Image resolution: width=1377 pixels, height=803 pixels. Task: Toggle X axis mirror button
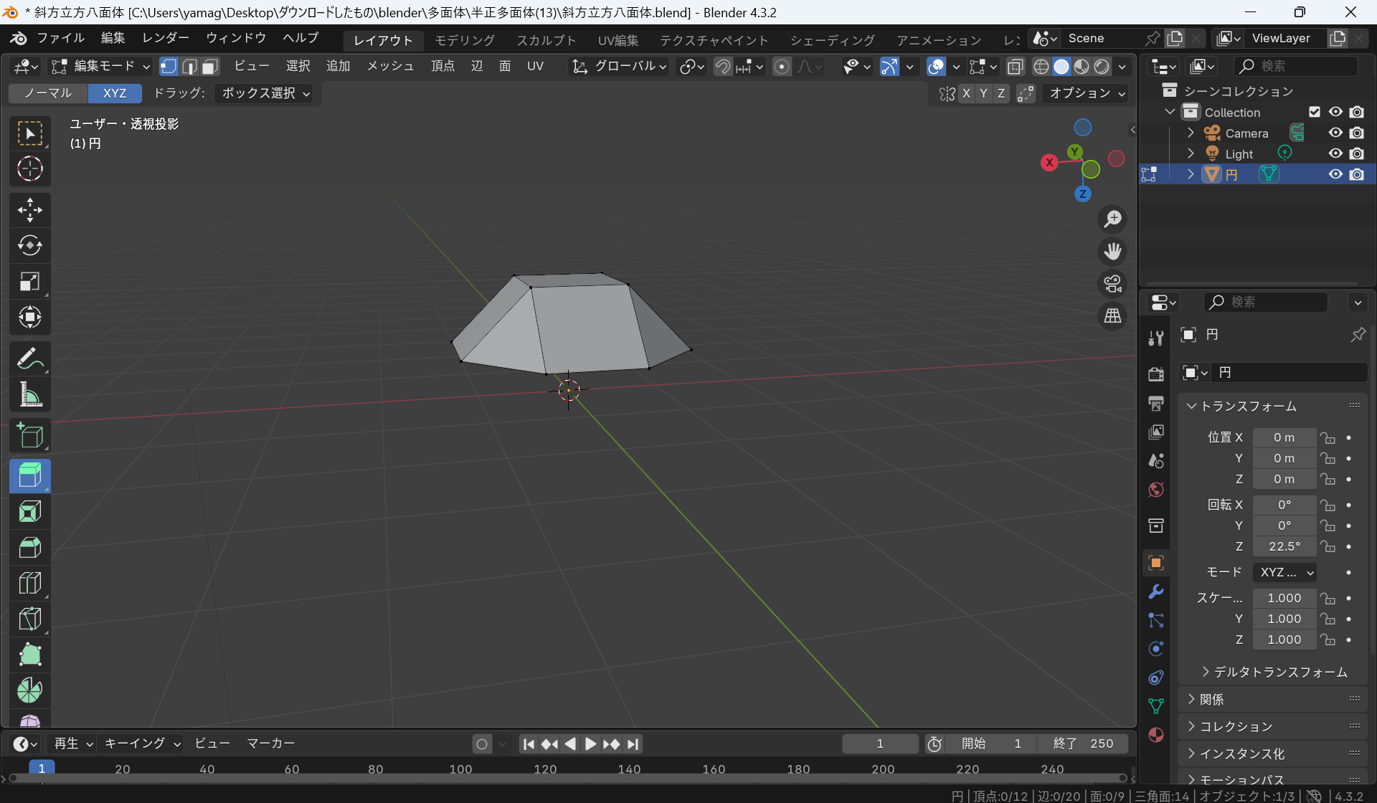pyautogui.click(x=967, y=93)
